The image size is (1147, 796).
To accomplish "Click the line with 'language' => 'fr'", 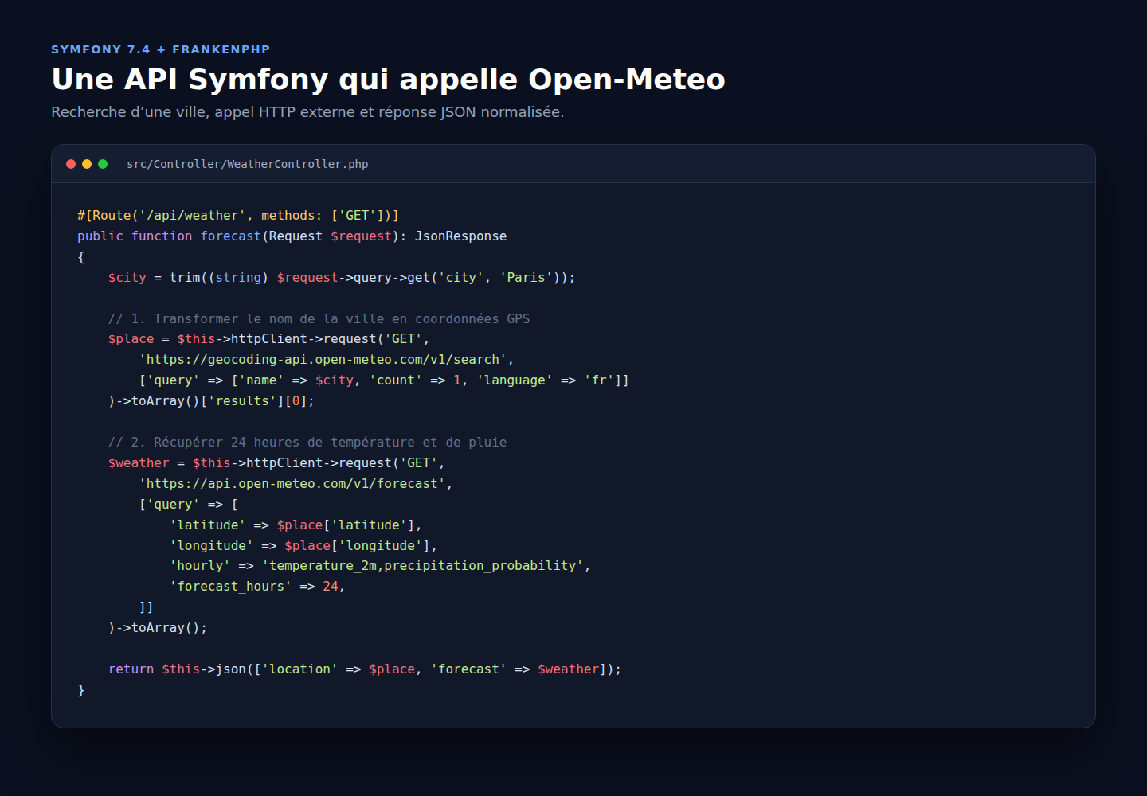I will [x=384, y=380].
